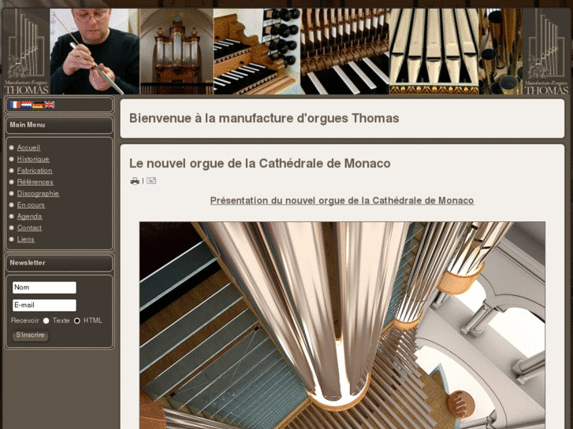Switch site language to French flag
The height and width of the screenshot is (429, 573).
tap(15, 105)
